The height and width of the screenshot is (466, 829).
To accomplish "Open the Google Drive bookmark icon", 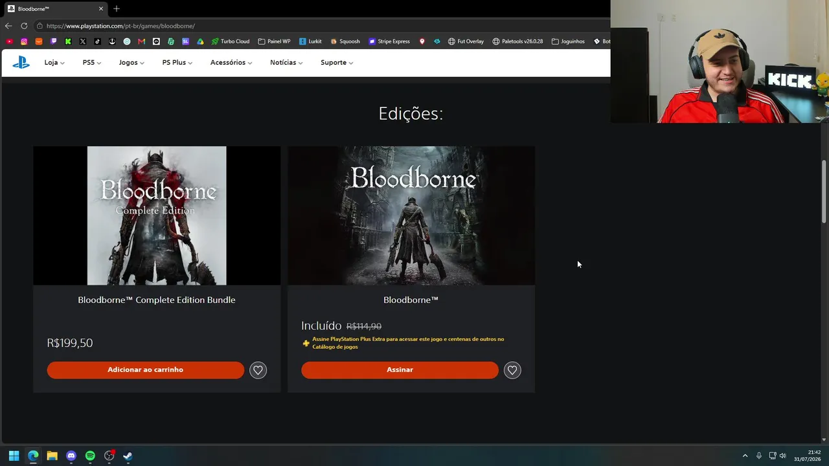I will 200,41.
